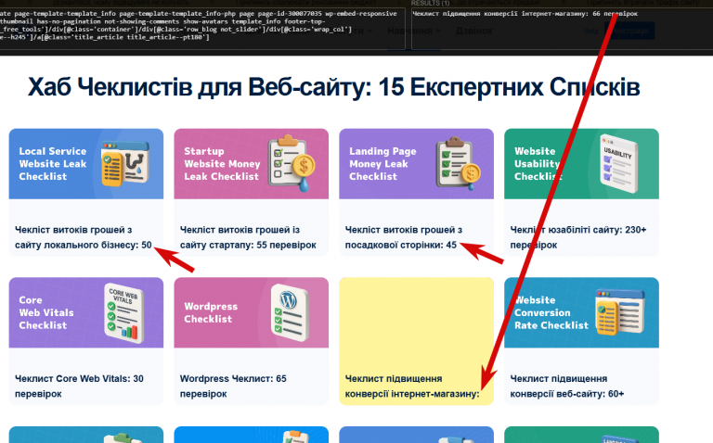Click the dimmed 'Дзвінок' menu item
This screenshot has height=443, width=713.
point(473,31)
